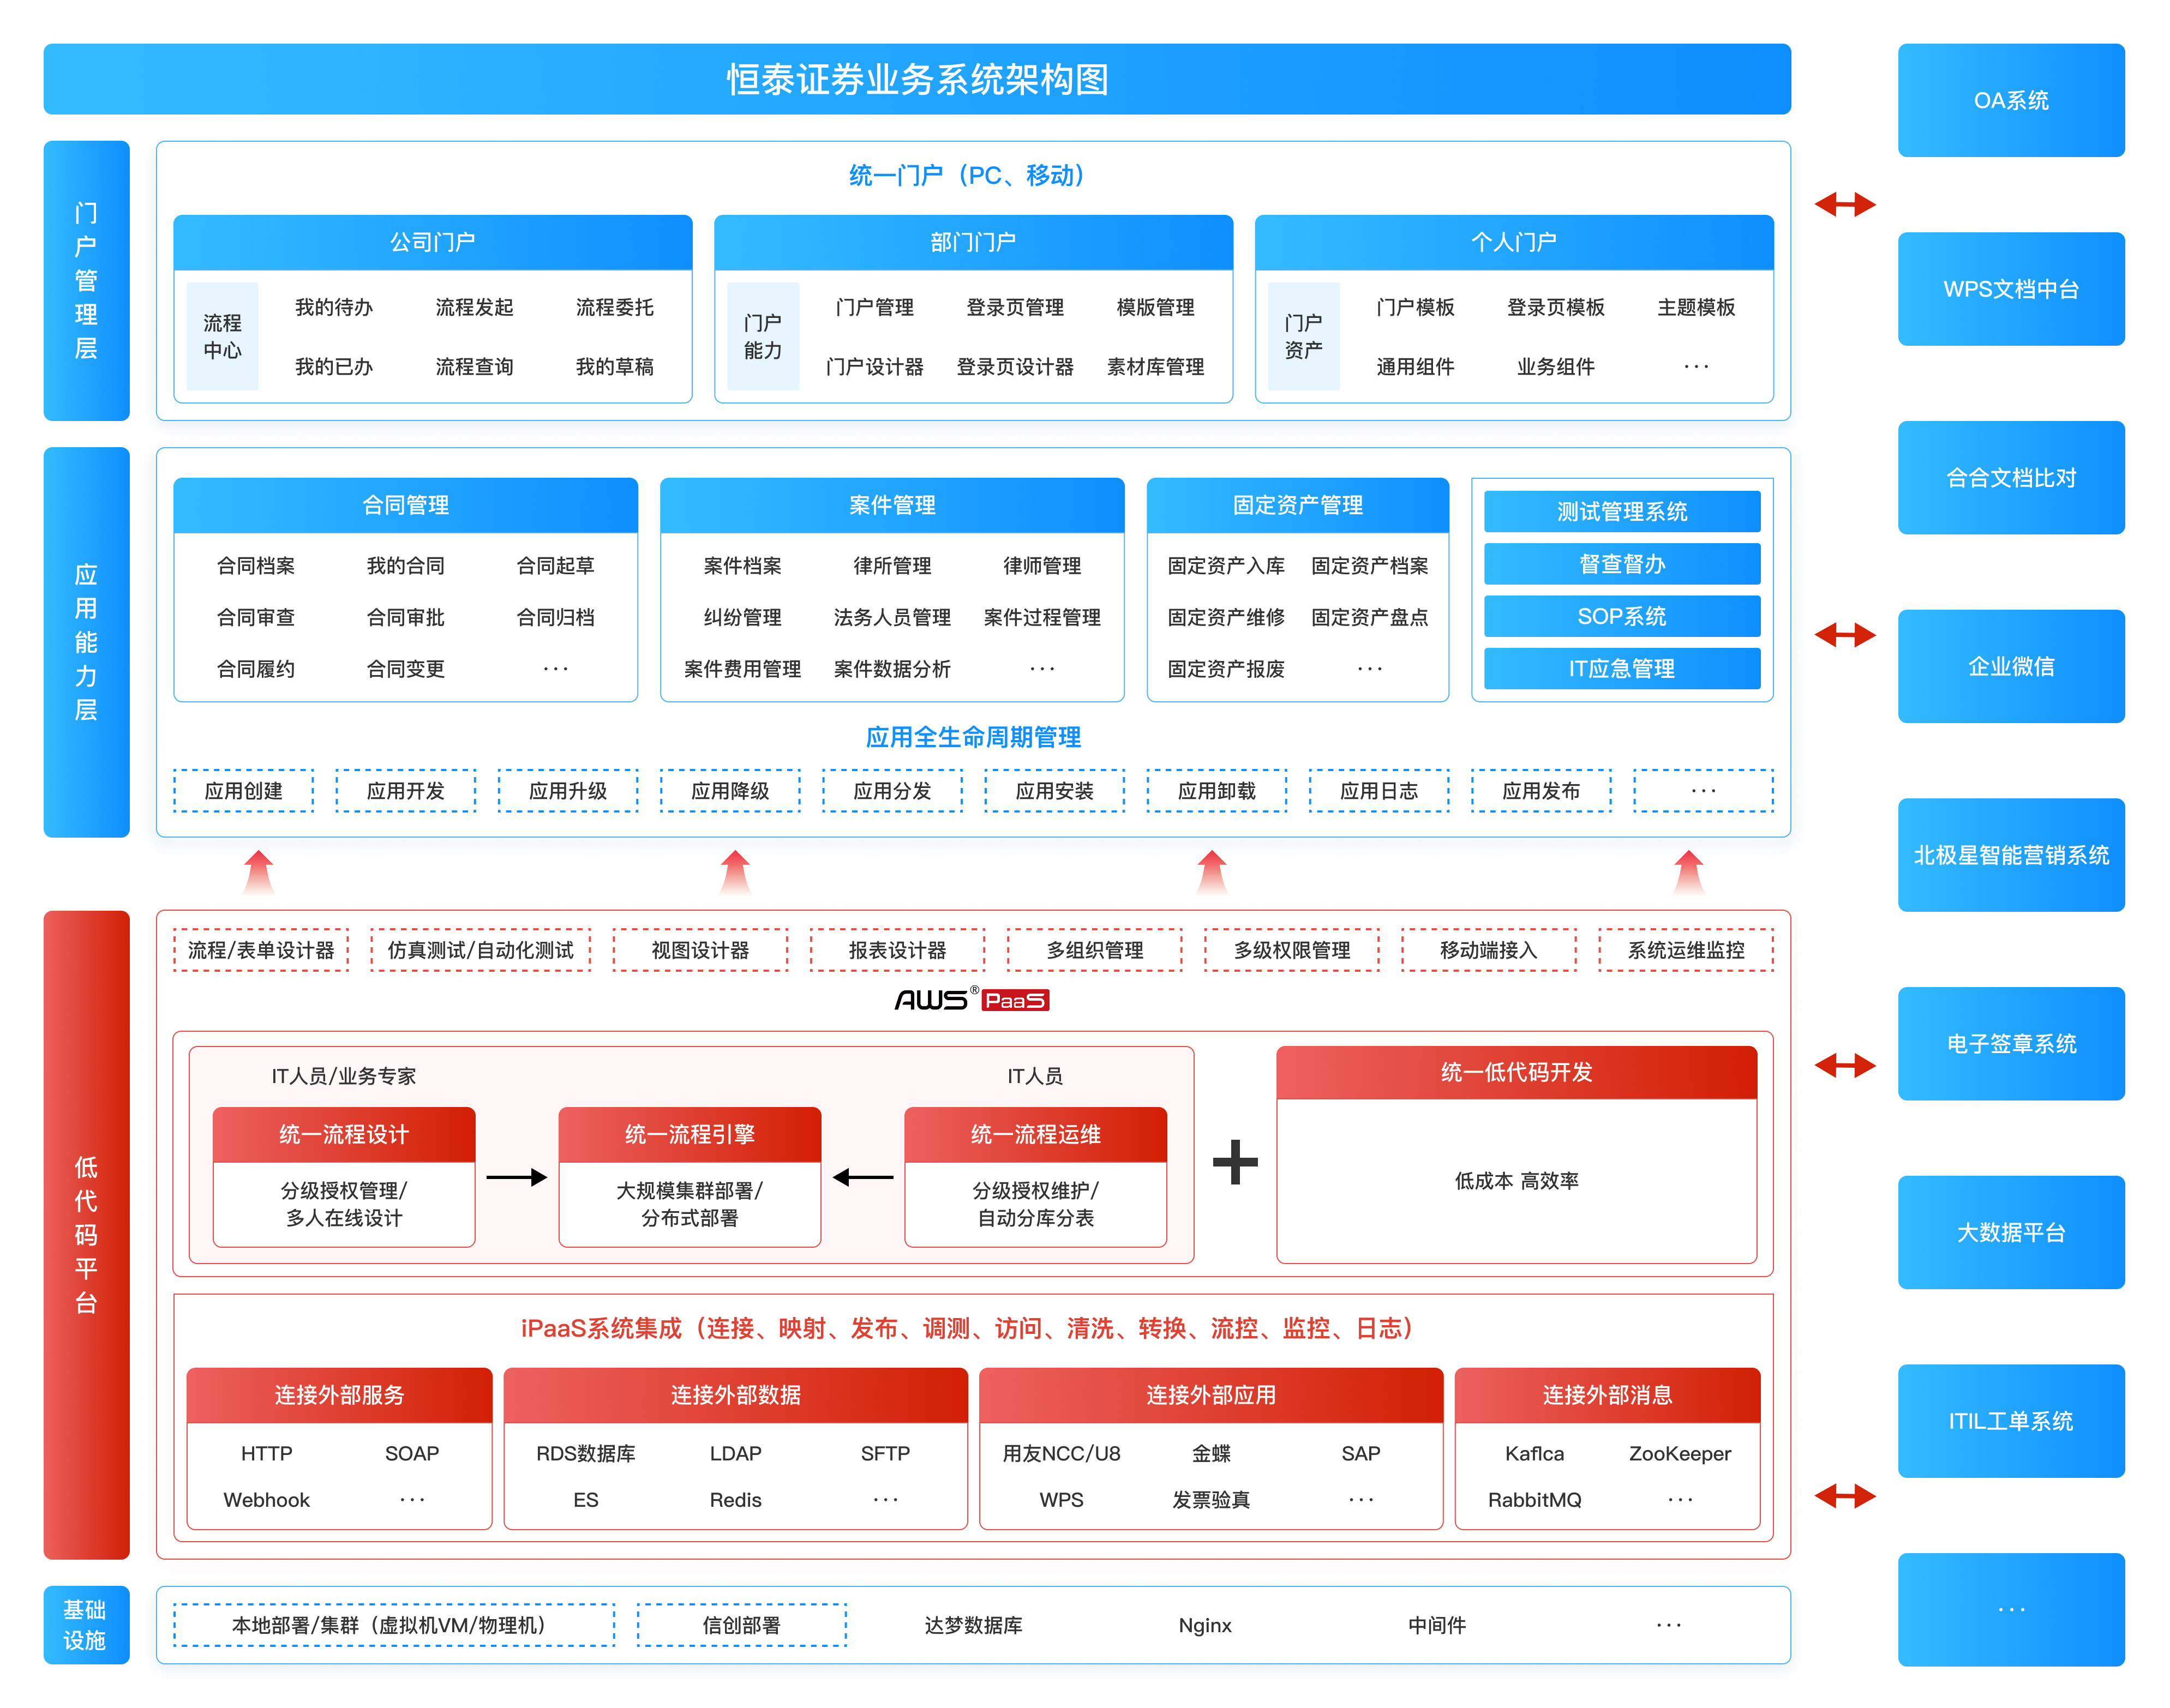Click 流程委托 text

[x=614, y=307]
